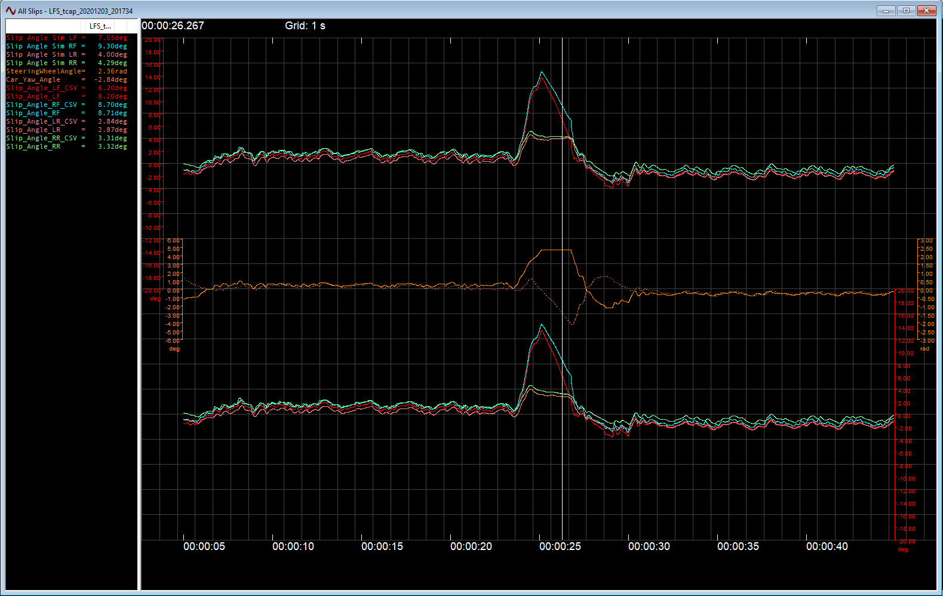Click the 00:00:35 time axis label
Image resolution: width=943 pixels, height=596 pixels.
pos(738,546)
